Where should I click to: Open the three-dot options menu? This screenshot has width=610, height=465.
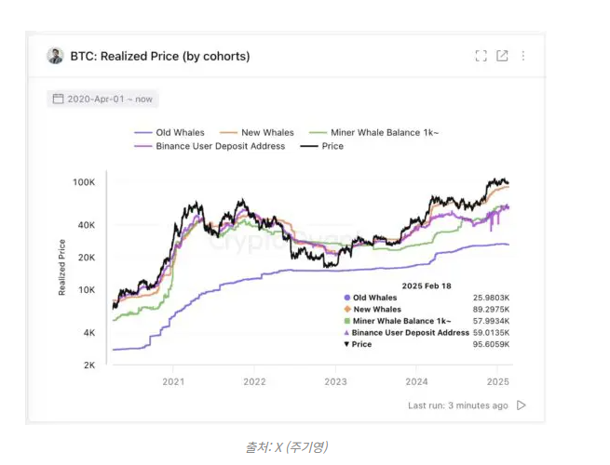click(x=523, y=56)
